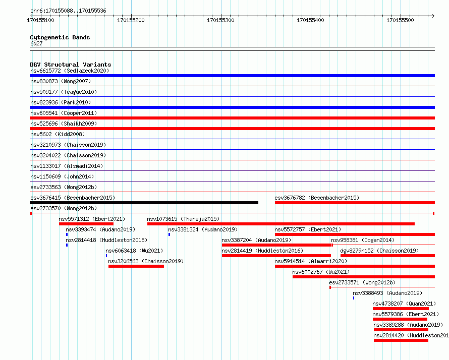Click nsv958381 (Dogan2014) label
The image size is (449, 360).
pos(363,240)
